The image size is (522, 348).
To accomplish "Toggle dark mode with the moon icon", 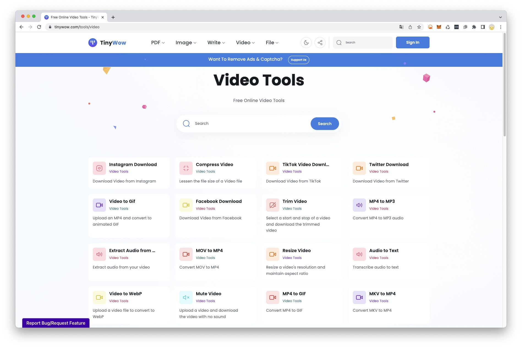I will (306, 43).
